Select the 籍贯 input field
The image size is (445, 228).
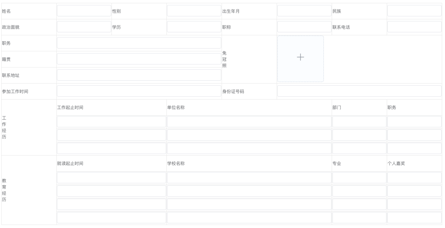click(x=139, y=59)
